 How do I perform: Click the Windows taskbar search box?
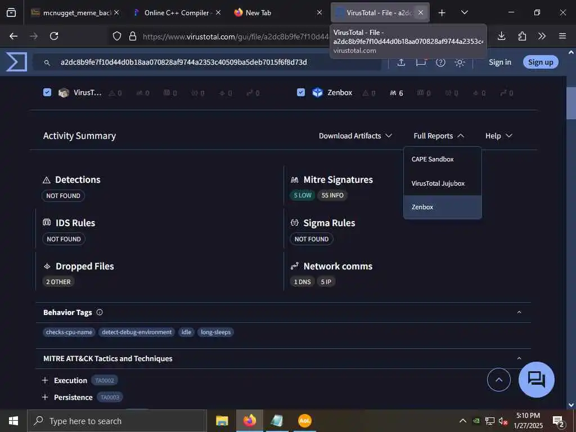tap(117, 421)
